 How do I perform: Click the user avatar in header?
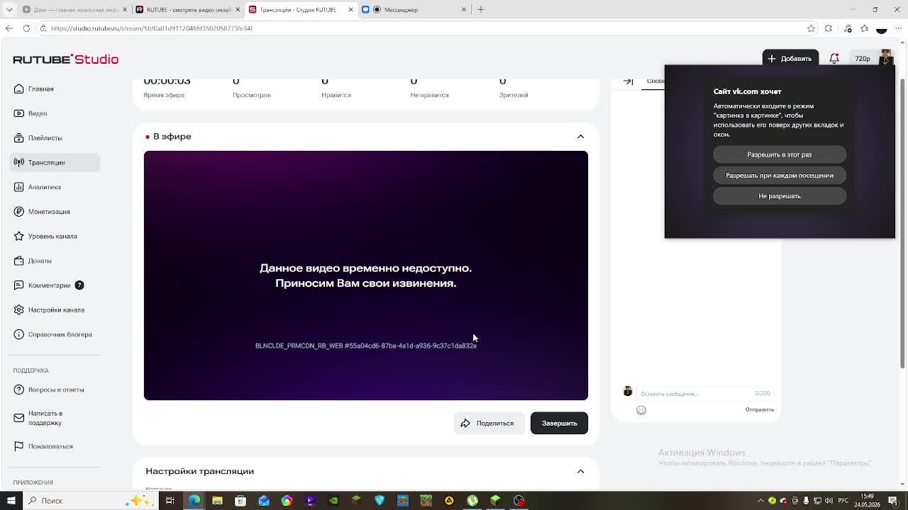pos(886,57)
